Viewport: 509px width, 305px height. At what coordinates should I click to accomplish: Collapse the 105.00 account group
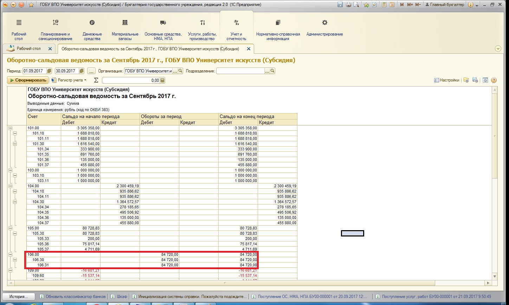point(10,228)
